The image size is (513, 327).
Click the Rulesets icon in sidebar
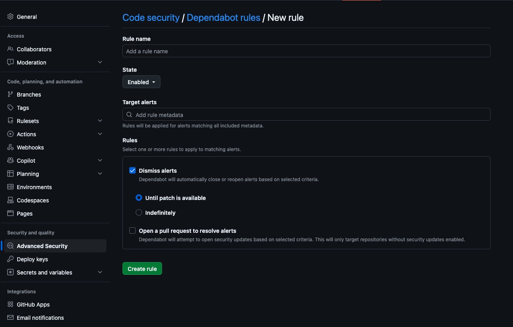point(10,121)
